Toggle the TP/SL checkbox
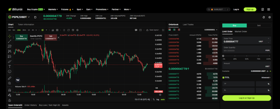The height and width of the screenshot is (109, 280). 223,78
